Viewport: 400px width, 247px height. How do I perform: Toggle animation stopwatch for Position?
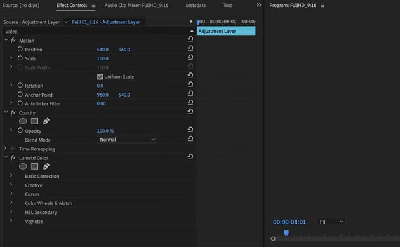click(x=20, y=49)
